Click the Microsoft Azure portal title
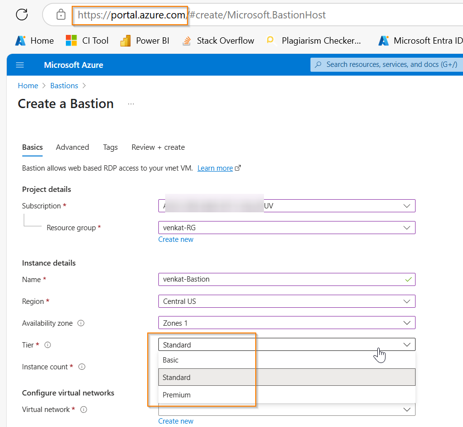This screenshot has width=463, height=427. [74, 65]
